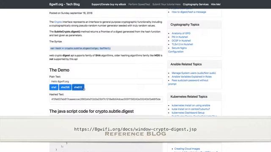Open Anatomy of GPG link
Viewport: 271px width, 152px height.
point(181,33)
